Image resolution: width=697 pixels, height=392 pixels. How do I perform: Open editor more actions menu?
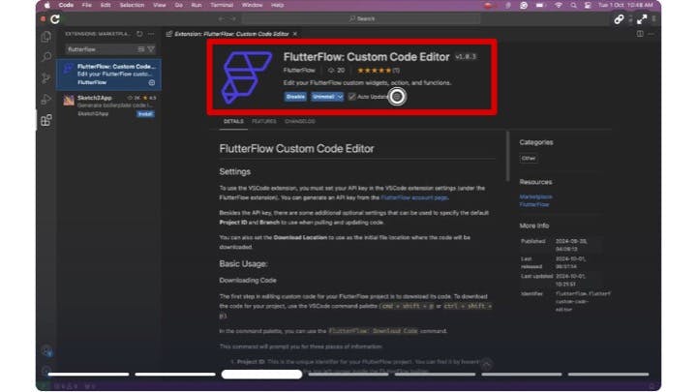[x=651, y=34]
